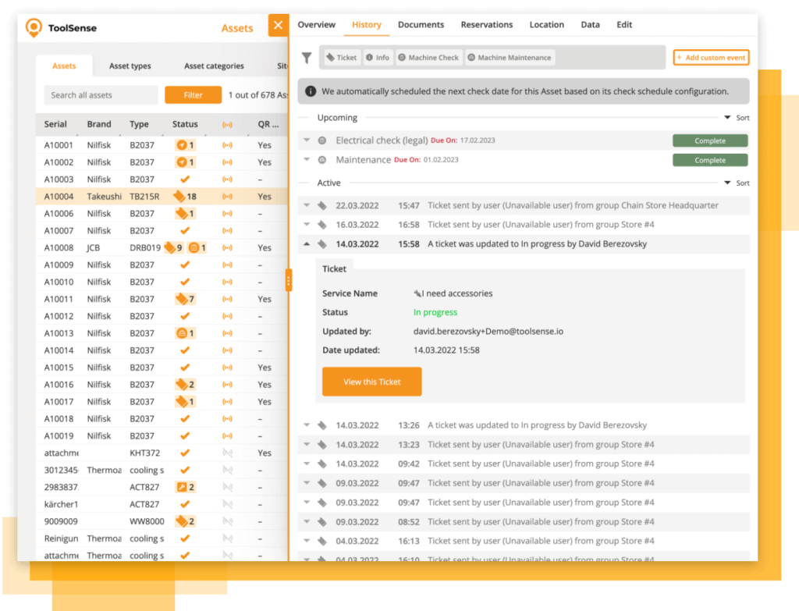Image resolution: width=799 pixels, height=611 pixels.
Task: Open the Asset types tab
Action: click(130, 66)
